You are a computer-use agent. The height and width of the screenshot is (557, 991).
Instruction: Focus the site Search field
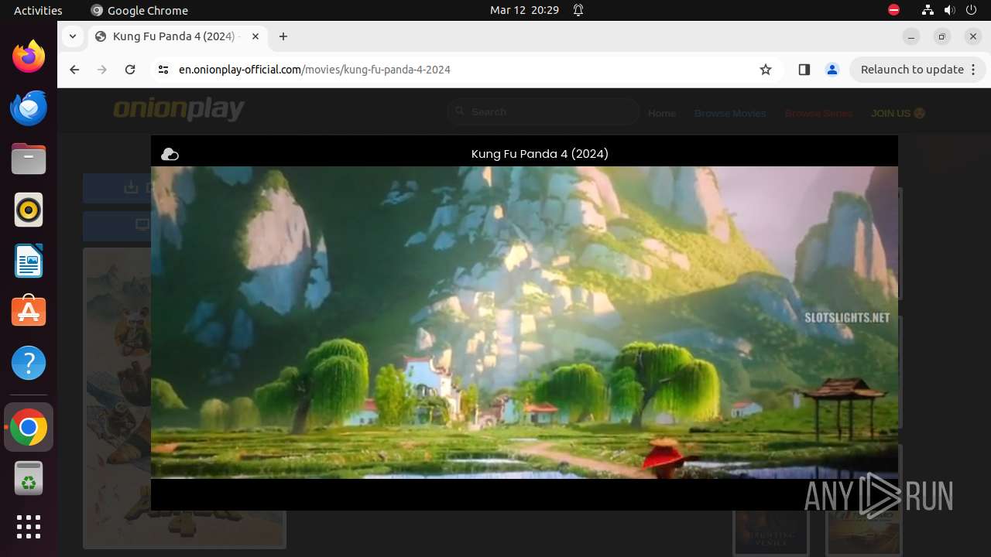[x=544, y=112]
